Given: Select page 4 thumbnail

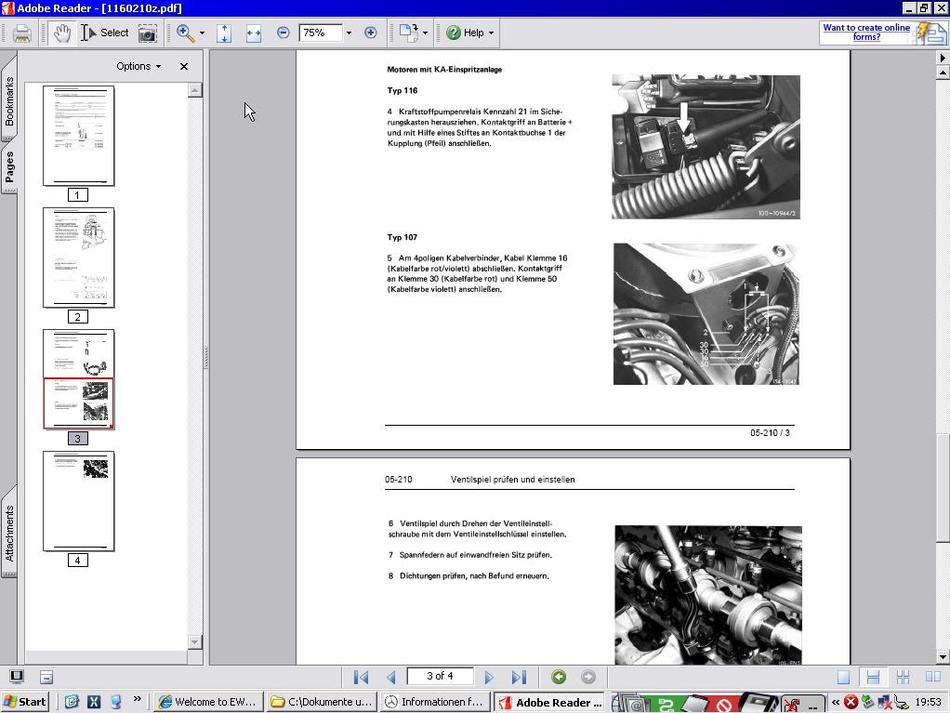Looking at the screenshot, I should tap(78, 501).
